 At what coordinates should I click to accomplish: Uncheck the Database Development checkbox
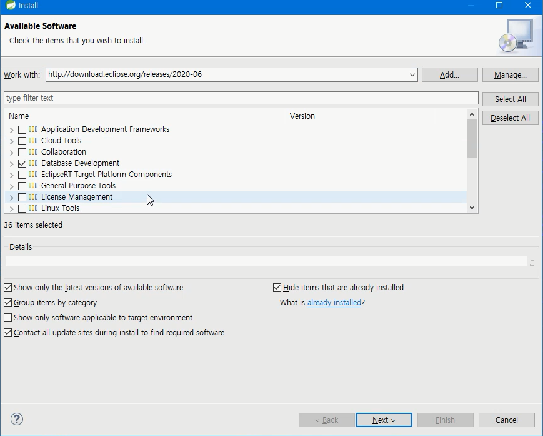coord(22,163)
